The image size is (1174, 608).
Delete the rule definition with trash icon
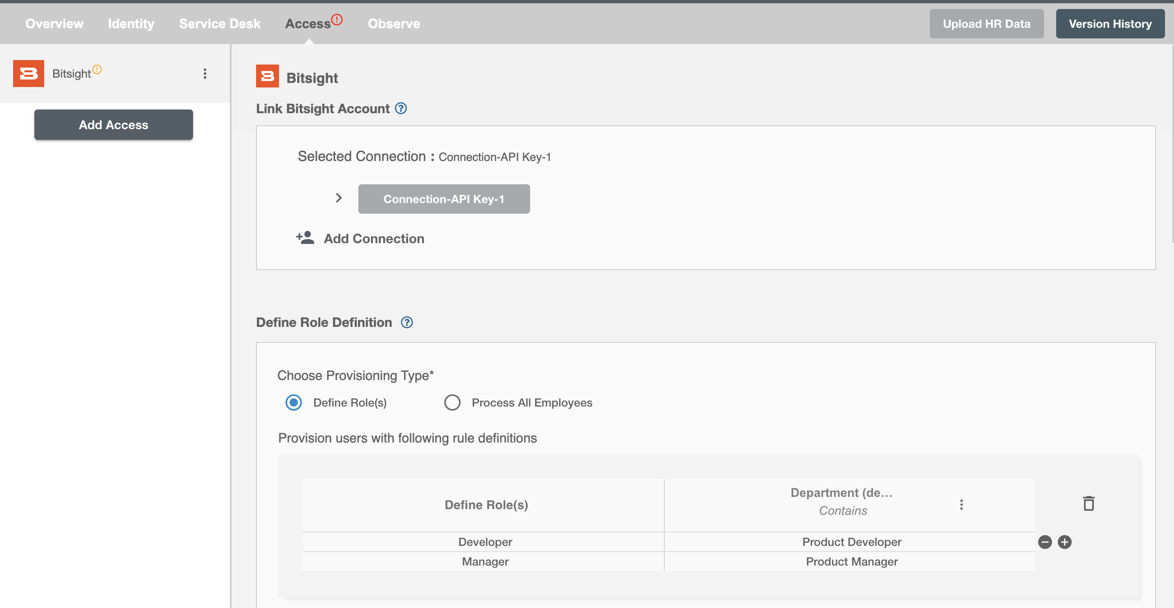(x=1089, y=503)
